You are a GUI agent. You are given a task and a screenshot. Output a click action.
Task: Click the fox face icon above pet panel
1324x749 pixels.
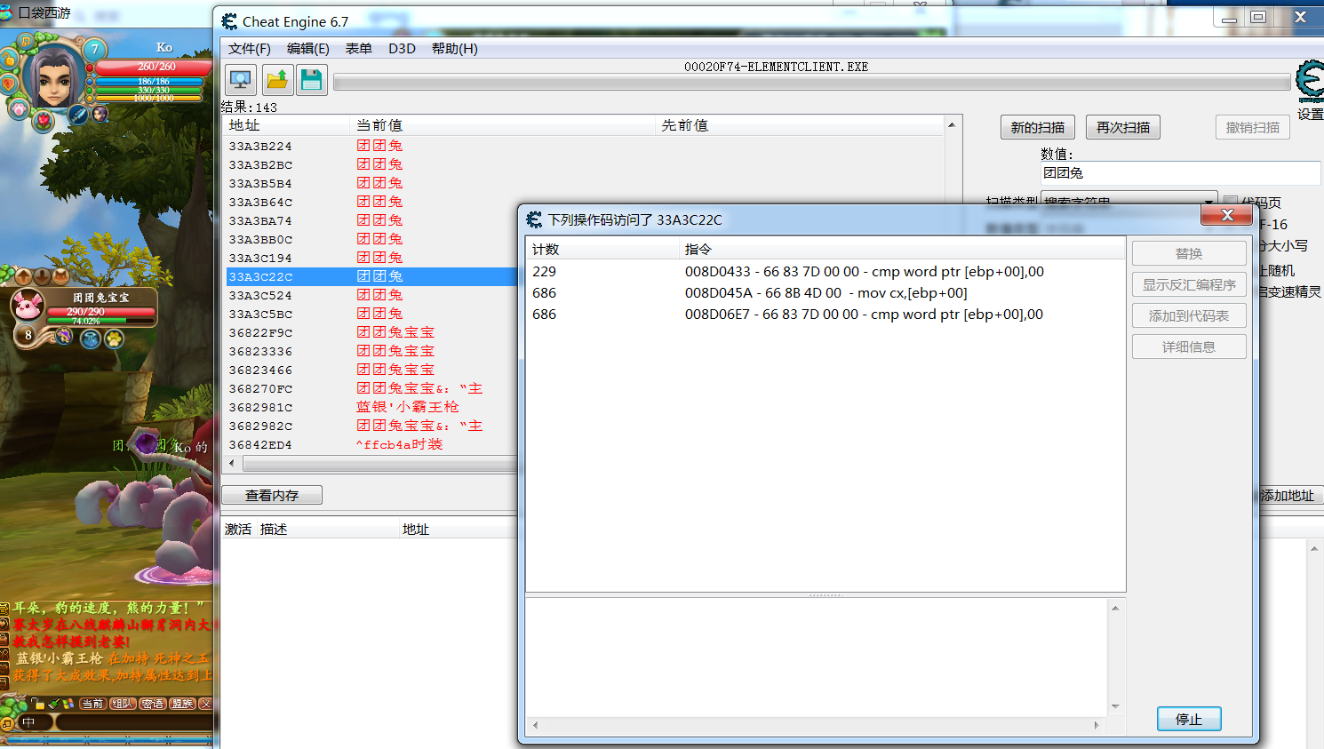point(60,276)
